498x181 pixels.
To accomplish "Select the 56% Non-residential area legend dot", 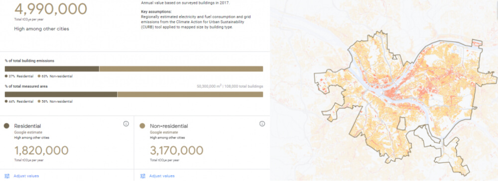I will 39,102.
